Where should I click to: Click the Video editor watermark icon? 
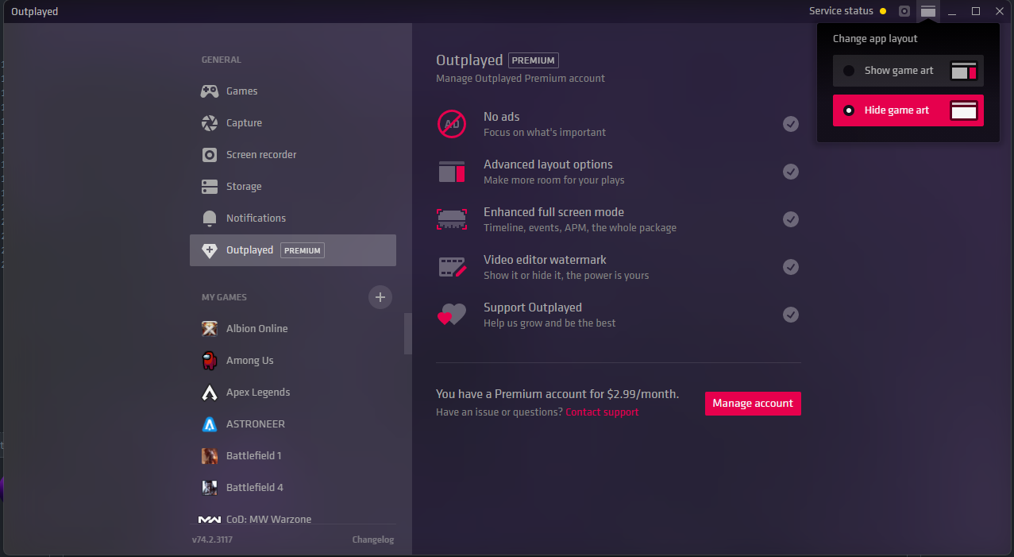click(453, 267)
